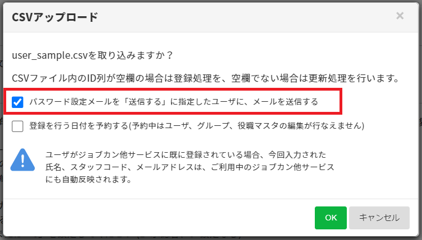The height and width of the screenshot is (240, 422).
Task: Uncheck the パスワード設定メール send checkbox
Action: click(17, 102)
